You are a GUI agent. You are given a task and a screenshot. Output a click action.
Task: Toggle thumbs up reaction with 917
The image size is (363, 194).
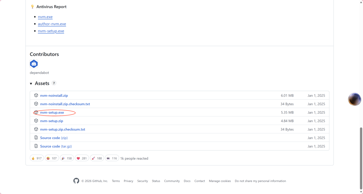click(37, 158)
